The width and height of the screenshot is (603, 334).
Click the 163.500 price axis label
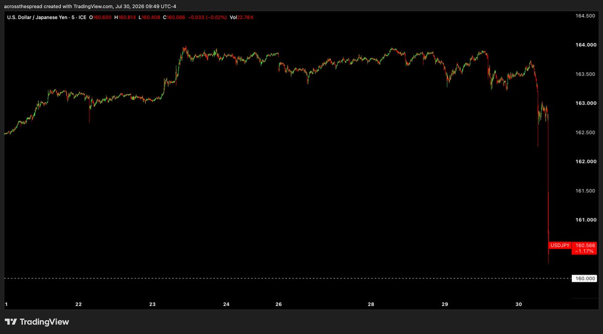[x=585, y=74]
